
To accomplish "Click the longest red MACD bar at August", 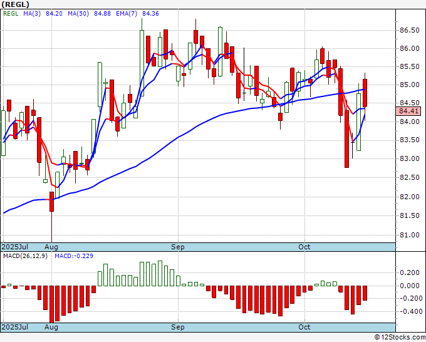I will [51, 304].
